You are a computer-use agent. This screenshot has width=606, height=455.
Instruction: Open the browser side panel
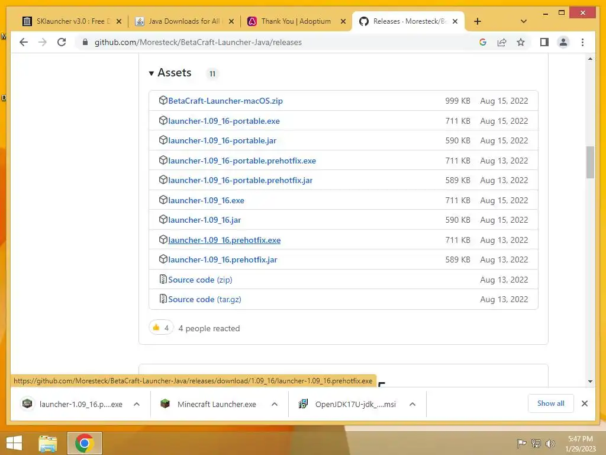point(544,42)
